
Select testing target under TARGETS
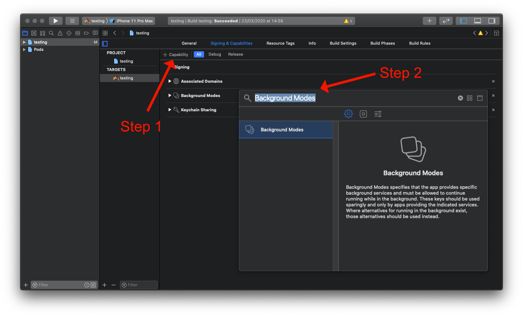(x=129, y=78)
